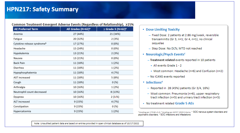This screenshot has height=133, width=240.
Task: Click the 8 (13%) Grade 3 neutrophil value
Action: coord(115,92)
